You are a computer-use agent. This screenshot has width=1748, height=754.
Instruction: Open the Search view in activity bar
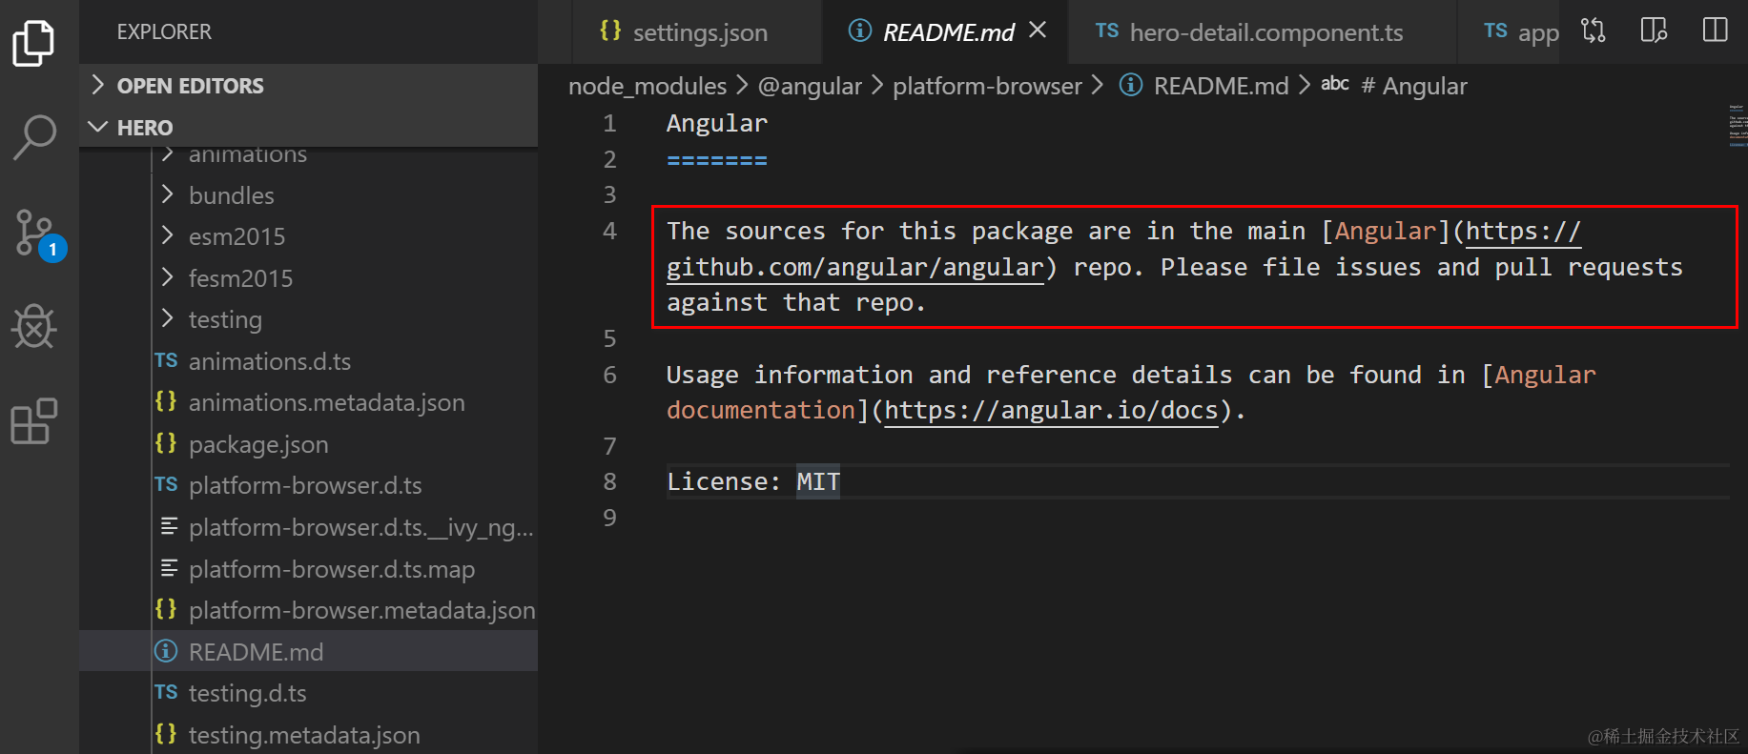(x=34, y=137)
